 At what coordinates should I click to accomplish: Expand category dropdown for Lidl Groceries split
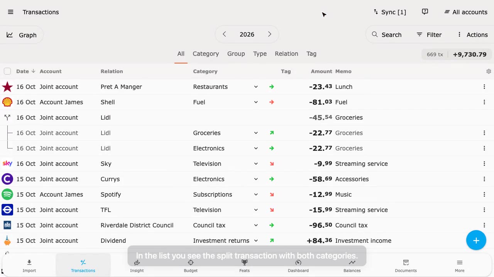tap(256, 133)
